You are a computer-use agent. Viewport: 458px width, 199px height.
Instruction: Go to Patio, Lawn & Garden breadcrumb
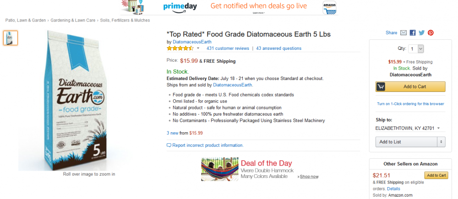tap(26, 20)
